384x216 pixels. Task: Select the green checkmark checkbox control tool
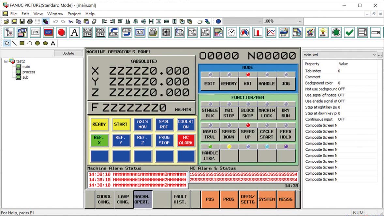click(349, 32)
